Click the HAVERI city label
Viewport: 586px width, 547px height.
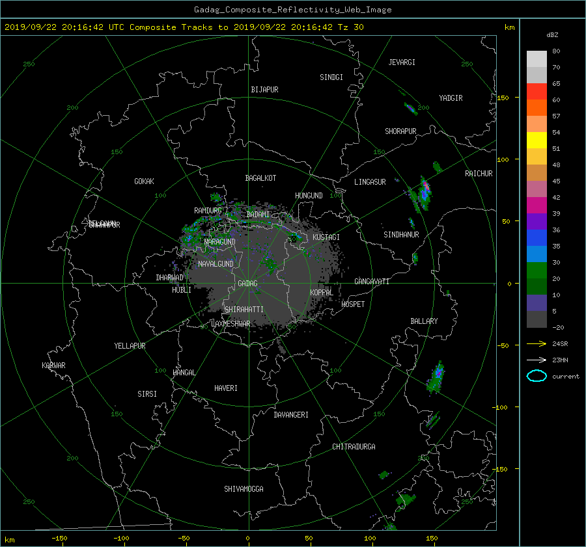click(x=226, y=388)
